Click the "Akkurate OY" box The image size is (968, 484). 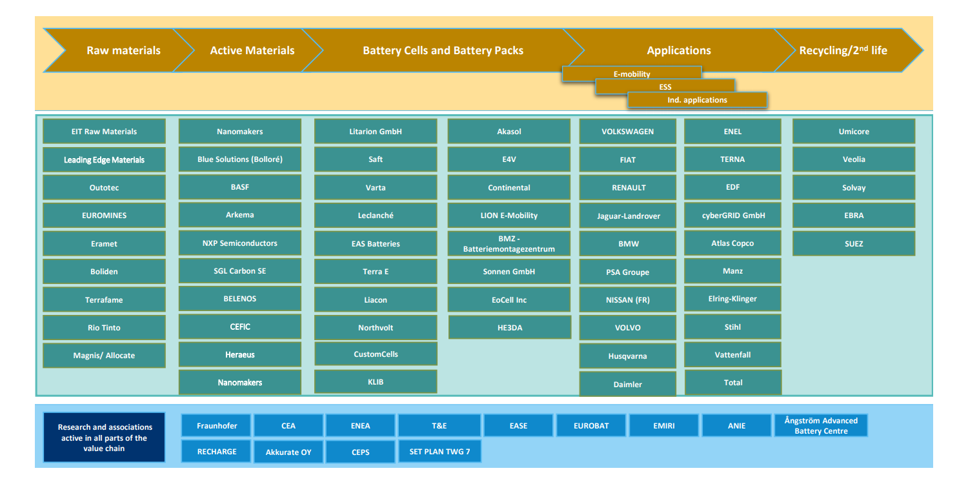288,452
